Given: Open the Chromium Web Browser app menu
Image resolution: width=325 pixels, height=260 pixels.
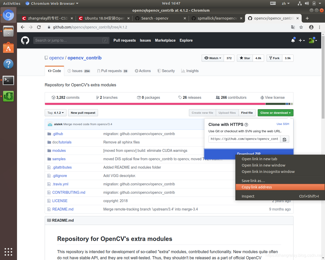Looking at the screenshot, I should click(x=52, y=3).
